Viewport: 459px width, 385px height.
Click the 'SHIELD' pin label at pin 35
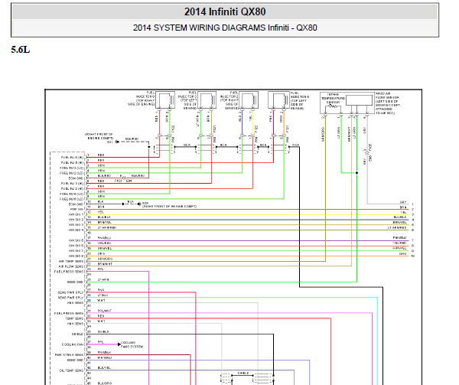click(77, 334)
